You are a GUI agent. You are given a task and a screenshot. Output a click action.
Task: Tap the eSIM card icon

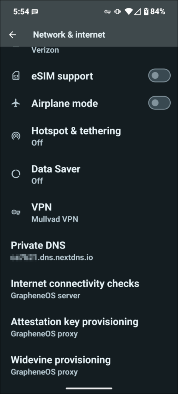point(16,76)
